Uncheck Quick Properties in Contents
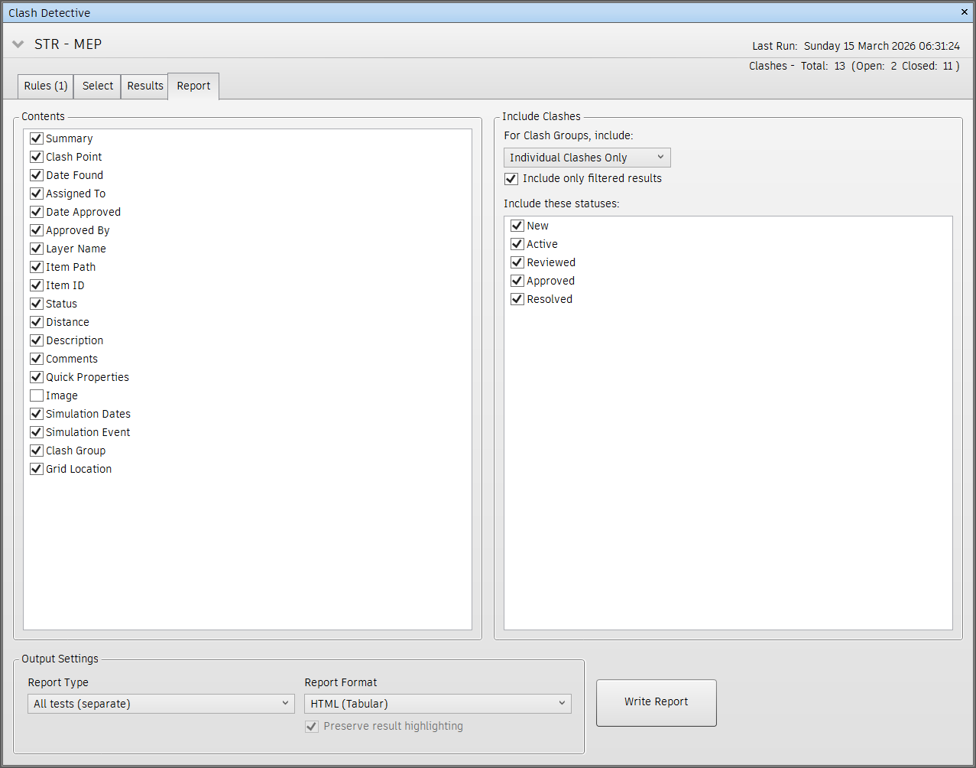 36,376
